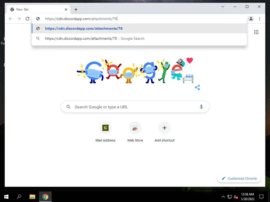Reload the page with the refresh icon
This screenshot has height=202, width=270.
pos(27,19)
